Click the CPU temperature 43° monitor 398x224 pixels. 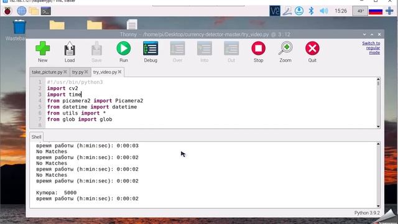coord(360,11)
